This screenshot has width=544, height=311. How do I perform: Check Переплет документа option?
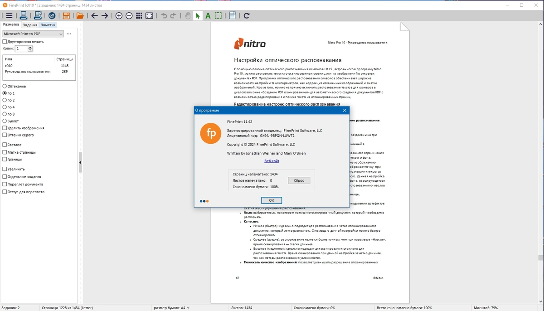23,185
